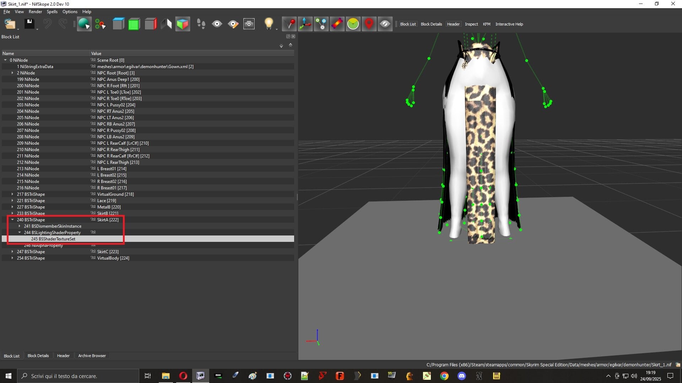Click the walk mode footprints icon
Screen dimensions: 682x383
pos(201,24)
